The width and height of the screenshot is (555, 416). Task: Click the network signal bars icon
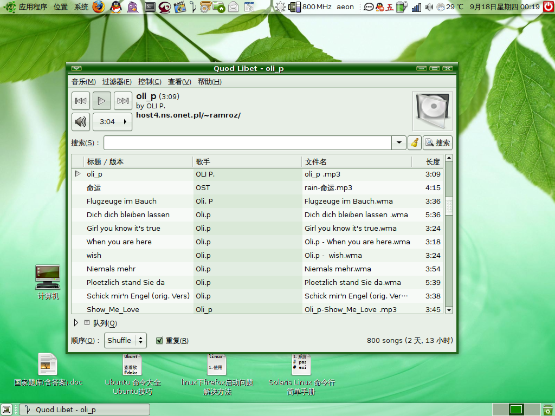[x=417, y=7]
